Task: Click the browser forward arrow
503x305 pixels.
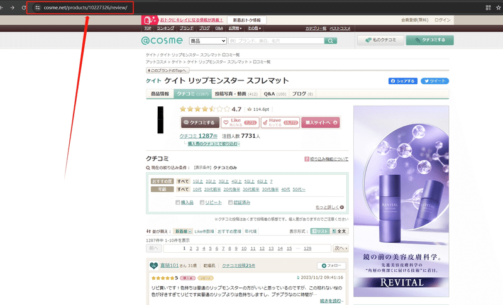Action: click(x=12, y=8)
